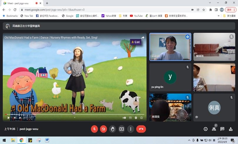Leave the call with red hang-up button

[x=141, y=129]
